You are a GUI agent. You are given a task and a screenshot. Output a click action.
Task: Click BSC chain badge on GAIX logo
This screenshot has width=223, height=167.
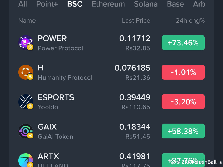30,136
